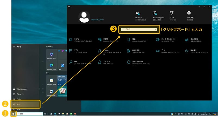Open Microsoft Edge from the taskbar
218x122 pixels.
tap(55, 114)
